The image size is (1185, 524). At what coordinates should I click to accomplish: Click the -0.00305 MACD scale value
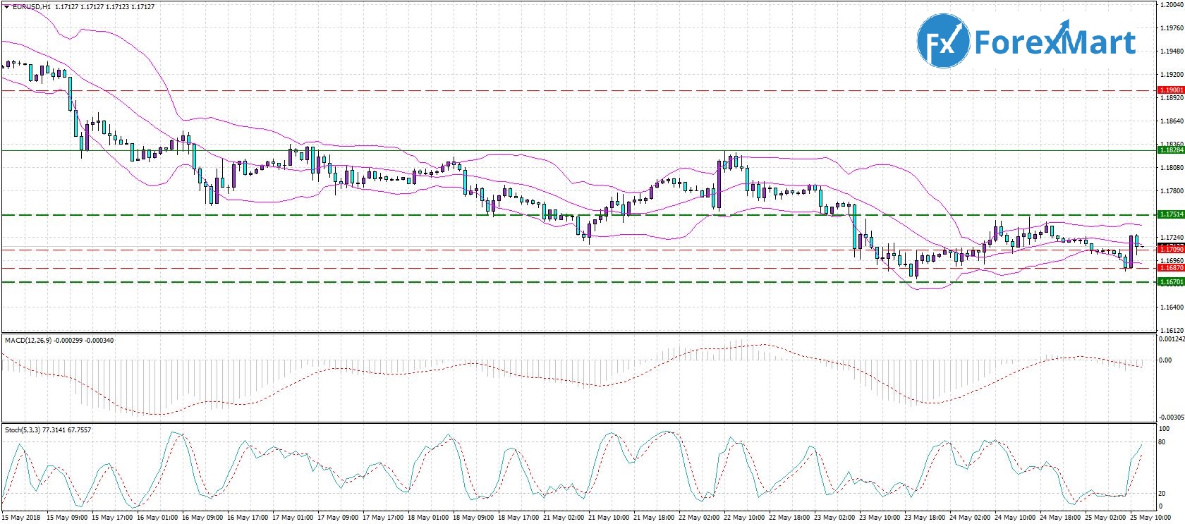1171,418
